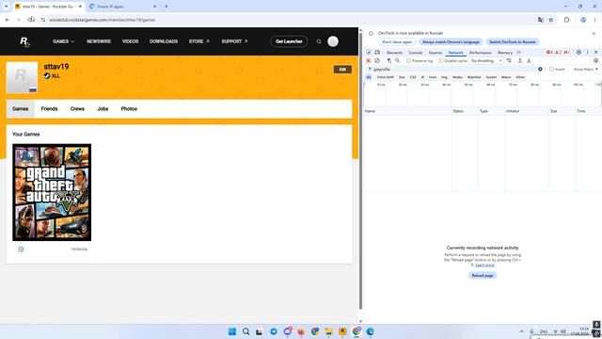Viewport: 602px width, 339px height.
Task: Clear the getprofile filter text
Action: click(540, 69)
